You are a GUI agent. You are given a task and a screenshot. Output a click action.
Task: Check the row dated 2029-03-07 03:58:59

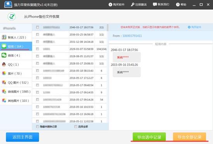(x=38, y=49)
